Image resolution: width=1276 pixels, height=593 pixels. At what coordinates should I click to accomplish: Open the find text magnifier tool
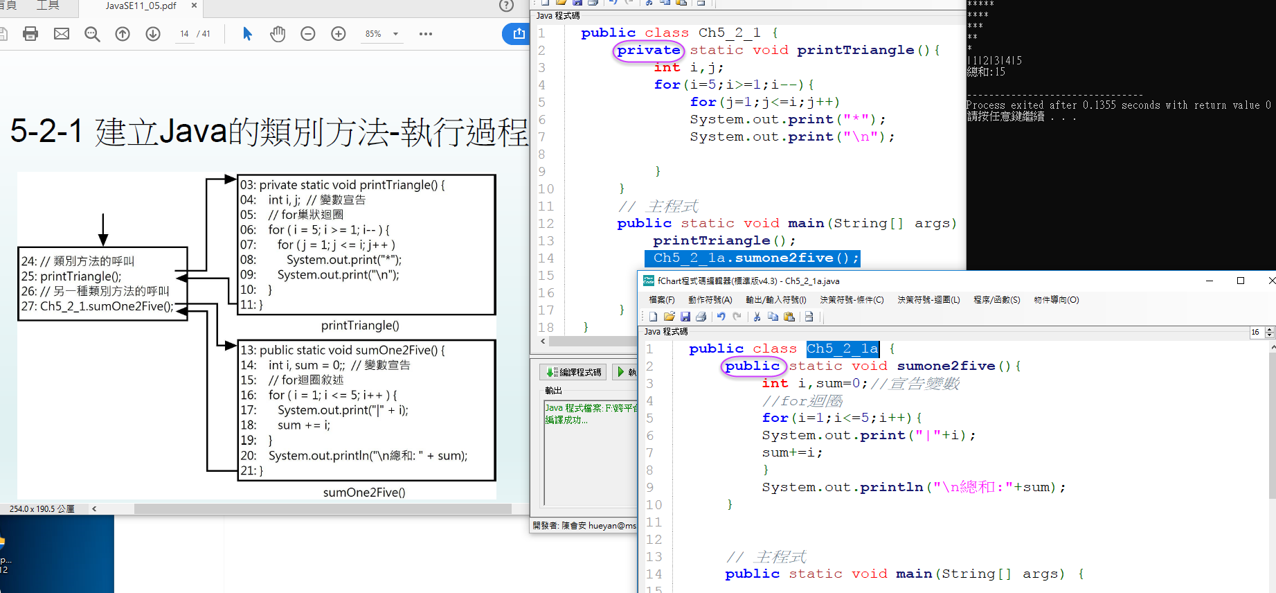click(x=92, y=34)
